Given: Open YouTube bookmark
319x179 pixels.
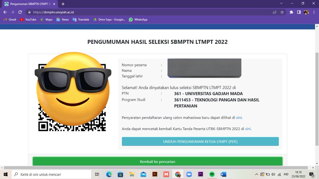Looking at the screenshot, I should [28, 20].
